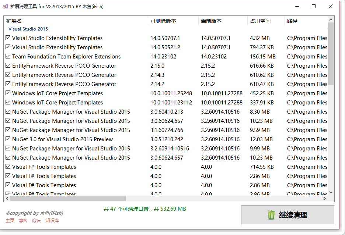This screenshot has width=345, height=235.
Task: Click the Visual Studio icon in title bar
Action: tap(5, 6)
